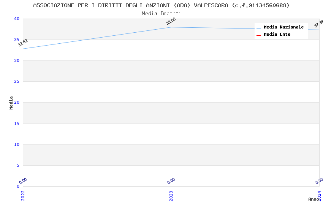This screenshot has height=209, width=323.
Task: Click the red Media Ente legend swatch
Action: (258, 35)
